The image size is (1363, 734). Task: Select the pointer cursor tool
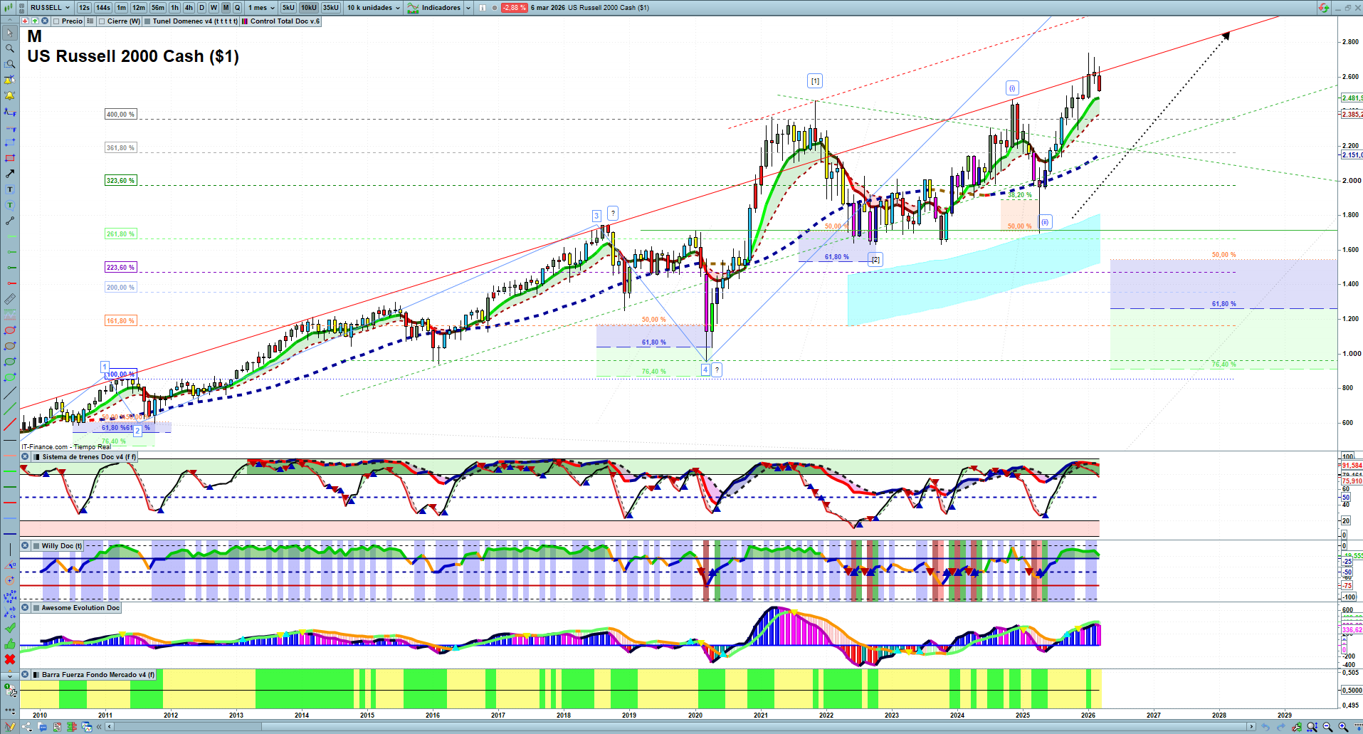point(9,33)
